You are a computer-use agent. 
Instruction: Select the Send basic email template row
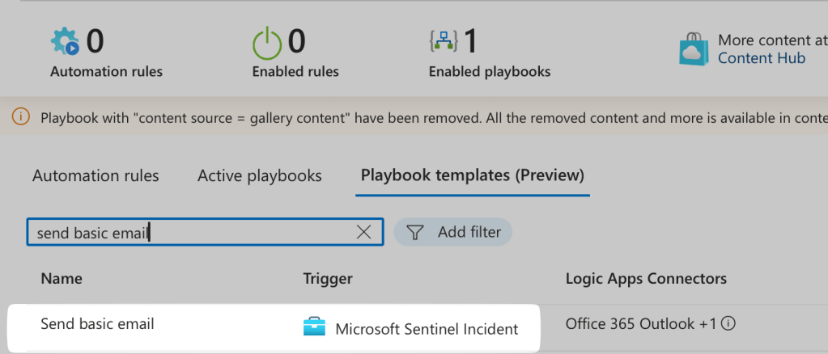point(98,324)
